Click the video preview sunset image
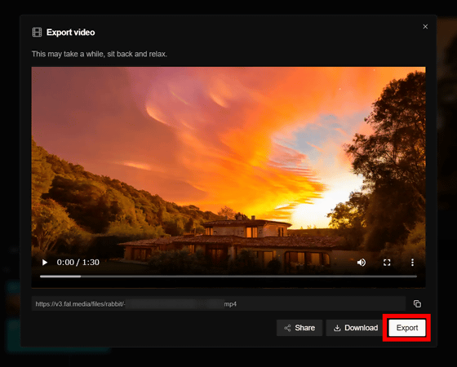 [228, 163]
